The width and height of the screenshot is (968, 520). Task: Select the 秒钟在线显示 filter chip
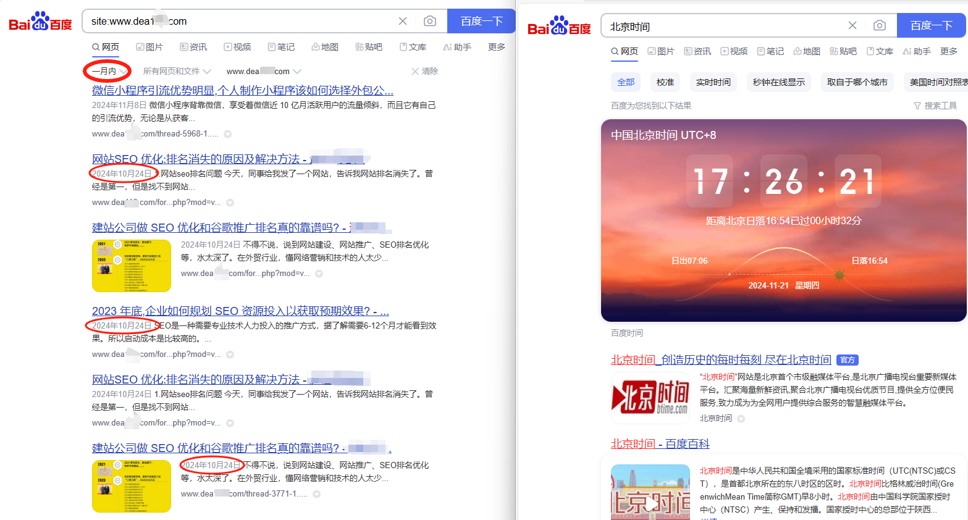pyautogui.click(x=779, y=82)
